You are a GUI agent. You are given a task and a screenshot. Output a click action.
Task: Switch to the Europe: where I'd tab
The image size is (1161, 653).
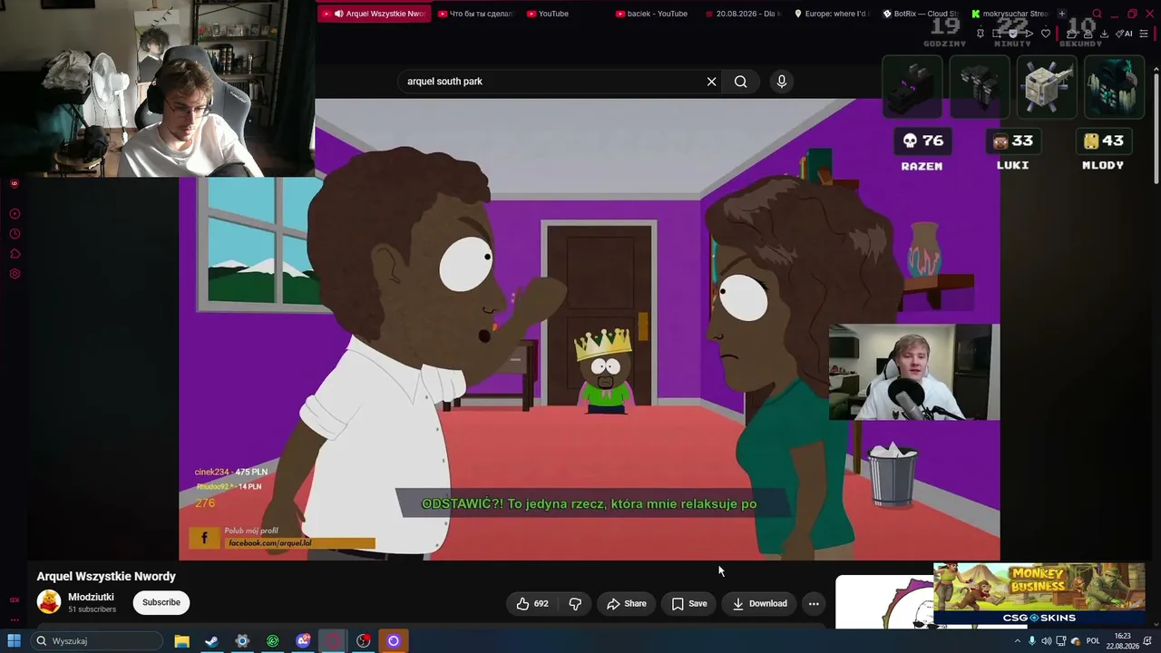832,14
